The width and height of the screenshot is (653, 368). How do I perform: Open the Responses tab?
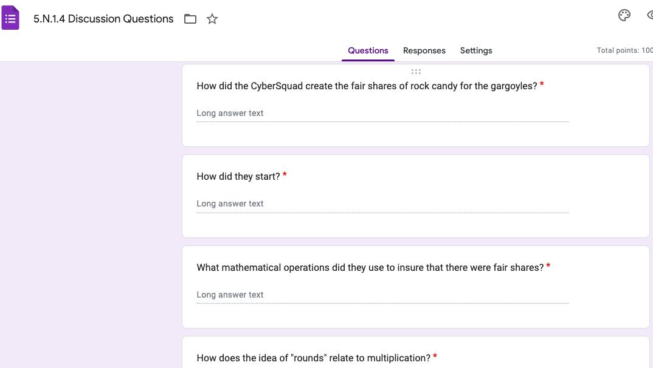click(x=424, y=50)
